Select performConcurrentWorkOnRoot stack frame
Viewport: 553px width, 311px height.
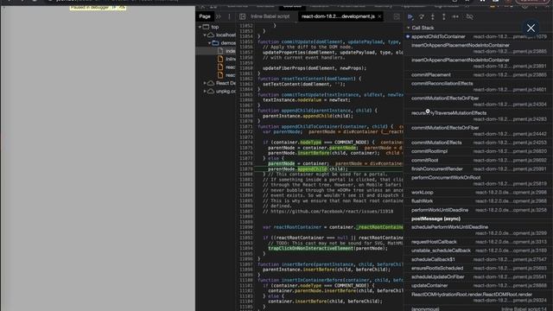479,181
